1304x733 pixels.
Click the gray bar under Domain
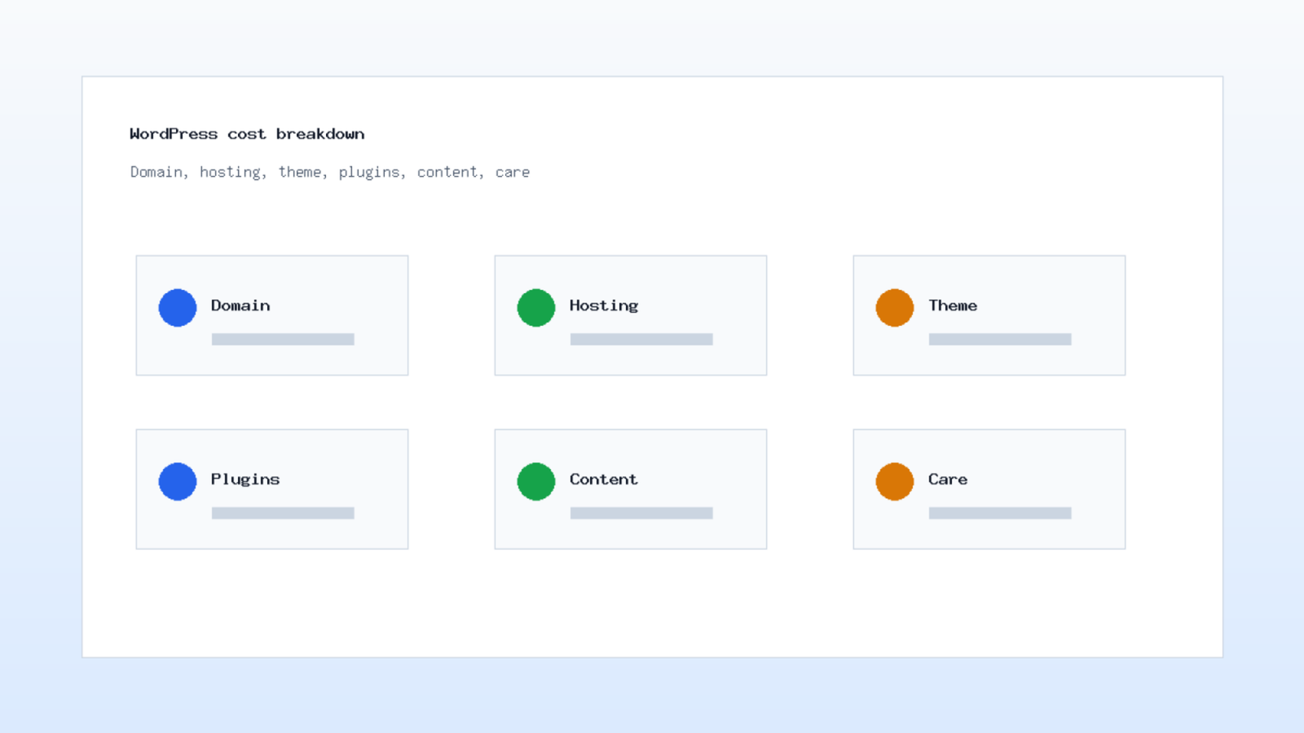pos(283,340)
